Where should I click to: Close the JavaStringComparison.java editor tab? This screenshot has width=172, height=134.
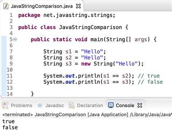tap(78, 6)
